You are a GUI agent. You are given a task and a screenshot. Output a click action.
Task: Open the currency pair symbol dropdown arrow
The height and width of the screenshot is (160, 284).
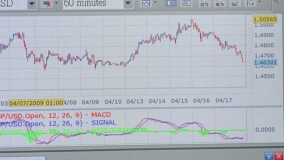point(32,3)
